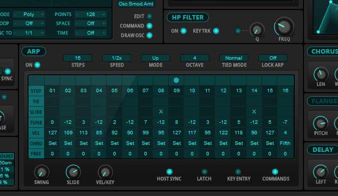Click VEL value 4 on step 16
Screen dimensions: 338x196
[285, 133]
